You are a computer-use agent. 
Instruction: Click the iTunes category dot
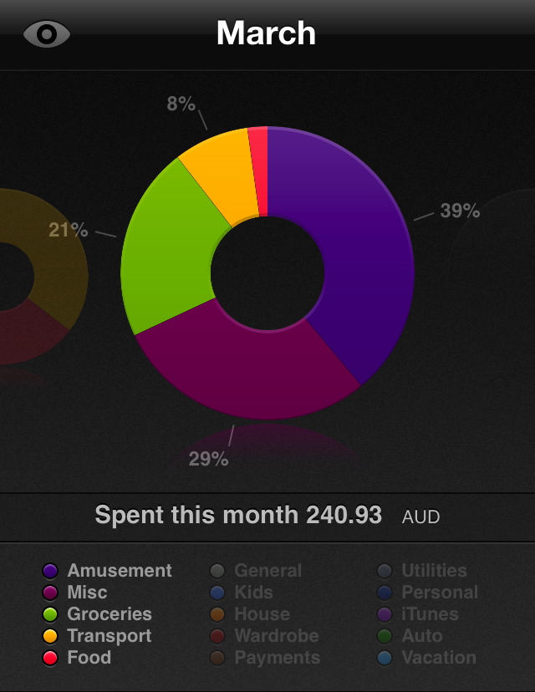(385, 615)
